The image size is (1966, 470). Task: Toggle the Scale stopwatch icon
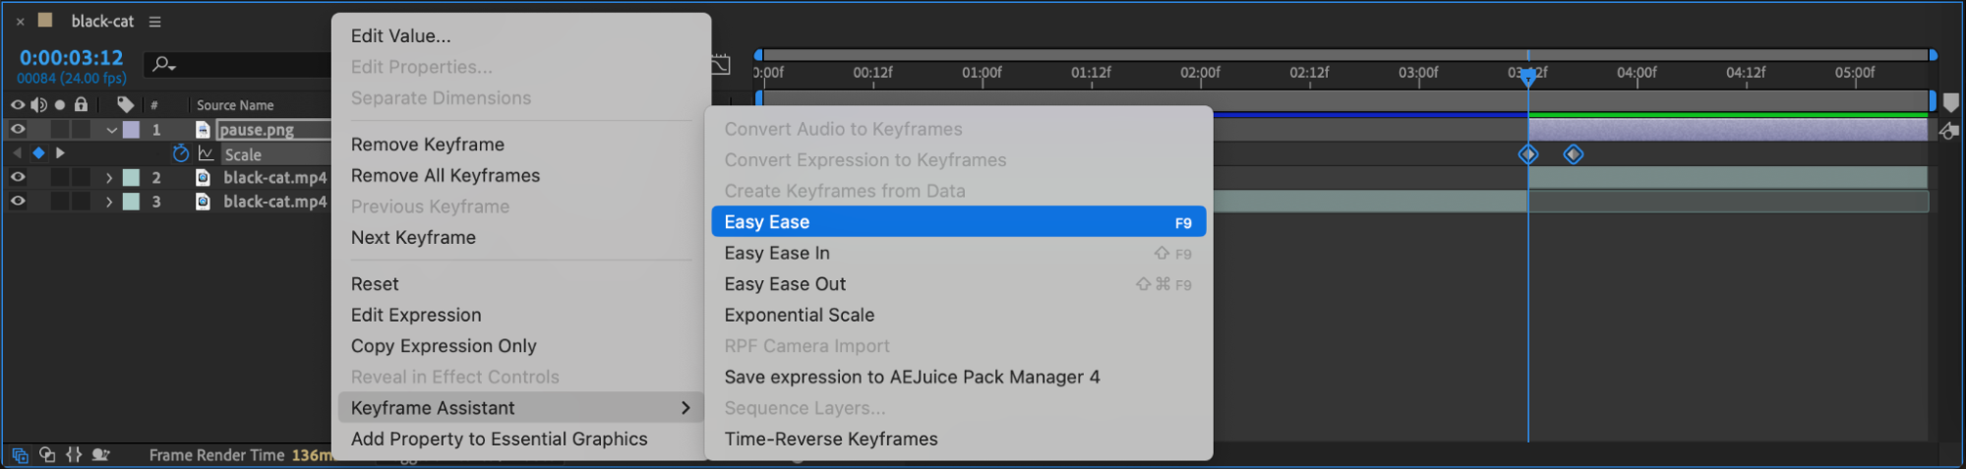coord(180,153)
